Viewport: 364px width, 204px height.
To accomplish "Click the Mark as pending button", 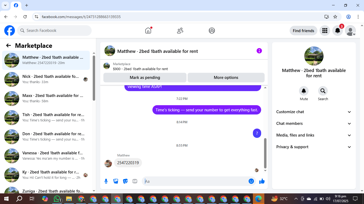I will point(145,78).
